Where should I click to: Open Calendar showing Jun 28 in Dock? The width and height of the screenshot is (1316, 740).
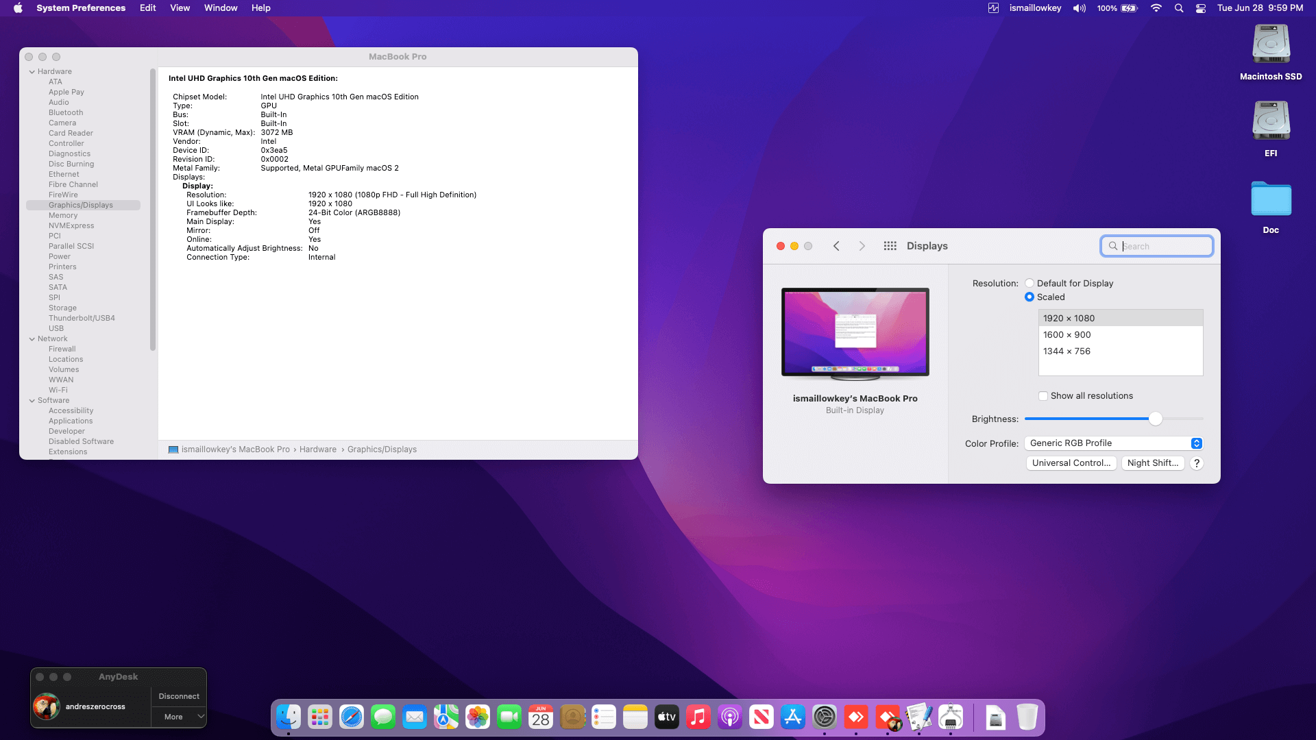541,717
